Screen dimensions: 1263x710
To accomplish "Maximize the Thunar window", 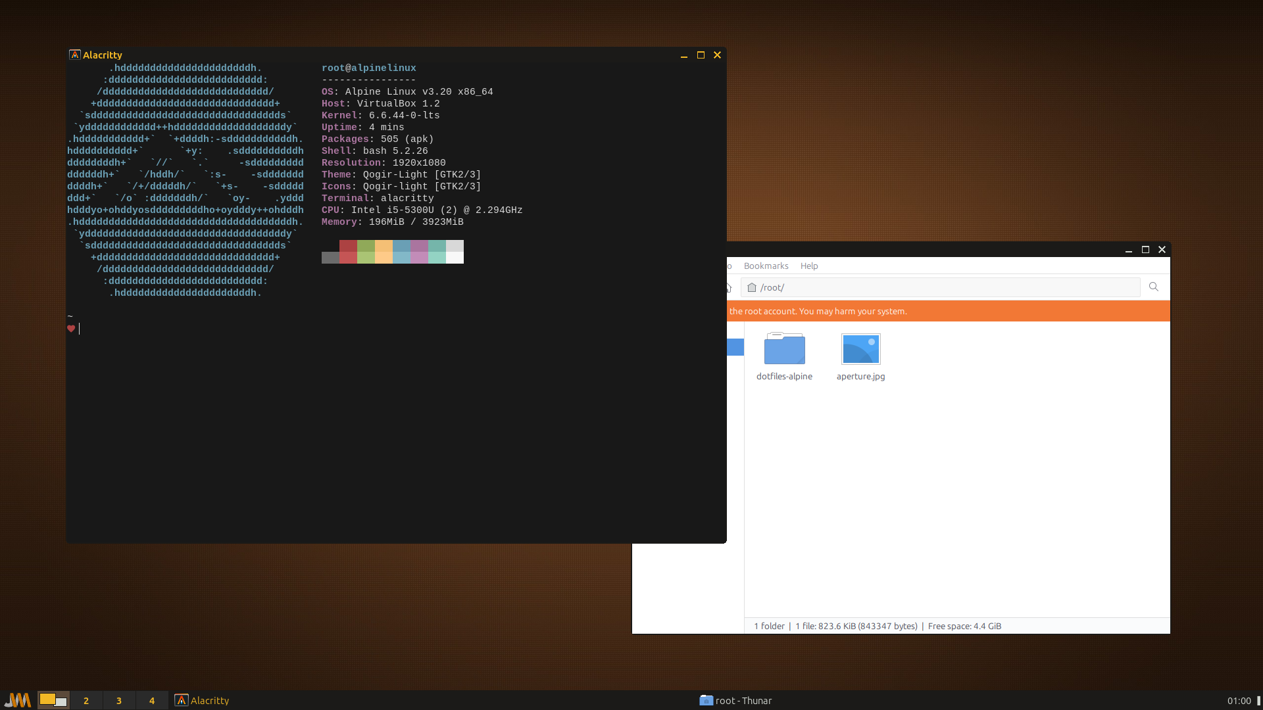I will click(x=1145, y=250).
